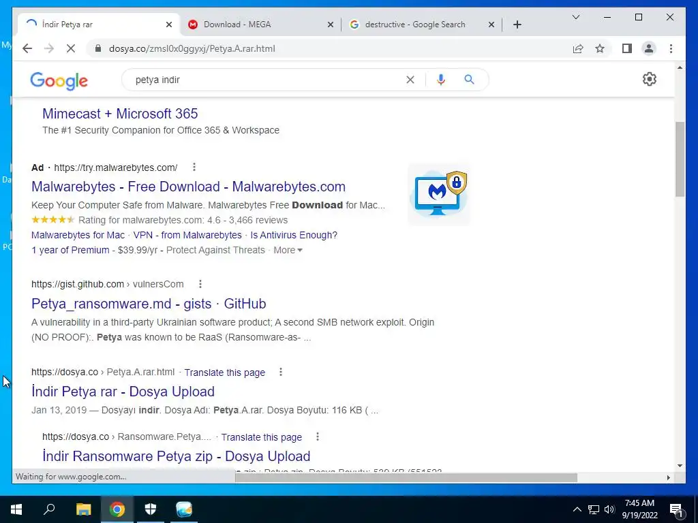
Task: Close the Download - MEGA tab
Action: [x=331, y=25]
